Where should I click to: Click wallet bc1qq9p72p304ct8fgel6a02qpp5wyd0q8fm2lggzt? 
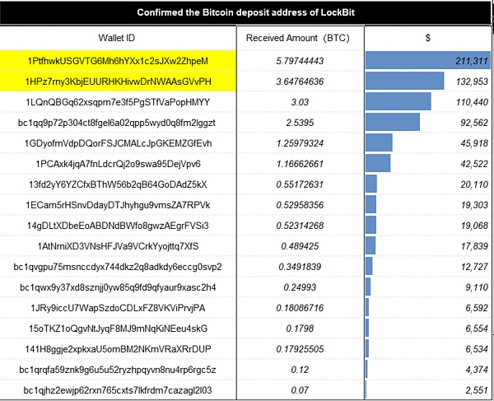(x=118, y=122)
